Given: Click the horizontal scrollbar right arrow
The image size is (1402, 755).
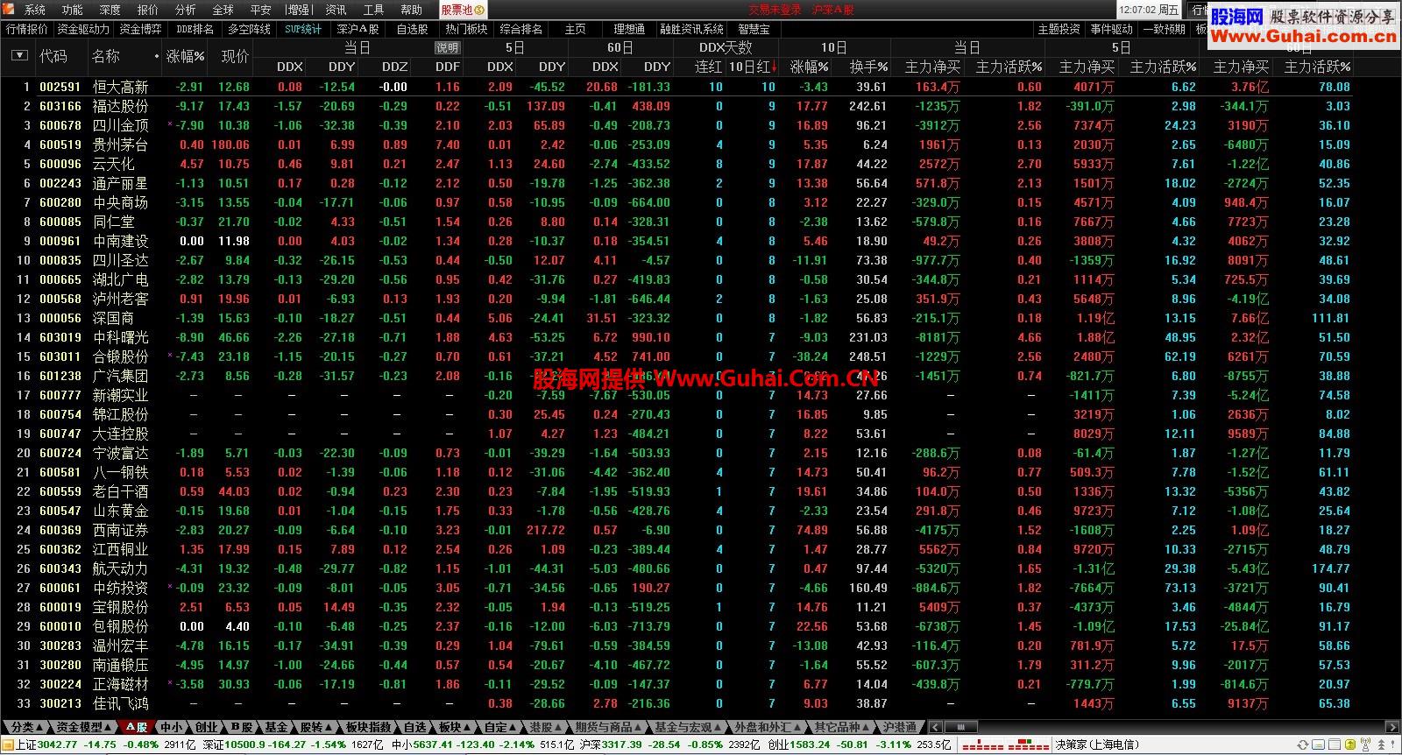Looking at the screenshot, I should pos(1393,727).
